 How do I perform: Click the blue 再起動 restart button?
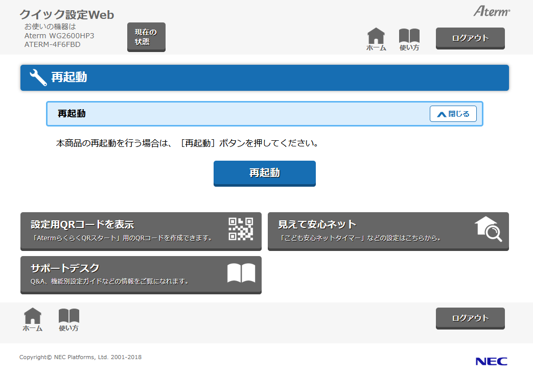pos(265,173)
